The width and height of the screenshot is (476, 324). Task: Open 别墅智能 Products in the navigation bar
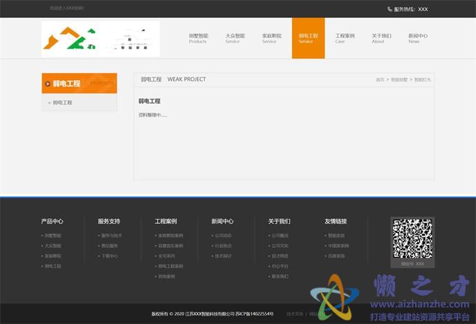pos(199,38)
